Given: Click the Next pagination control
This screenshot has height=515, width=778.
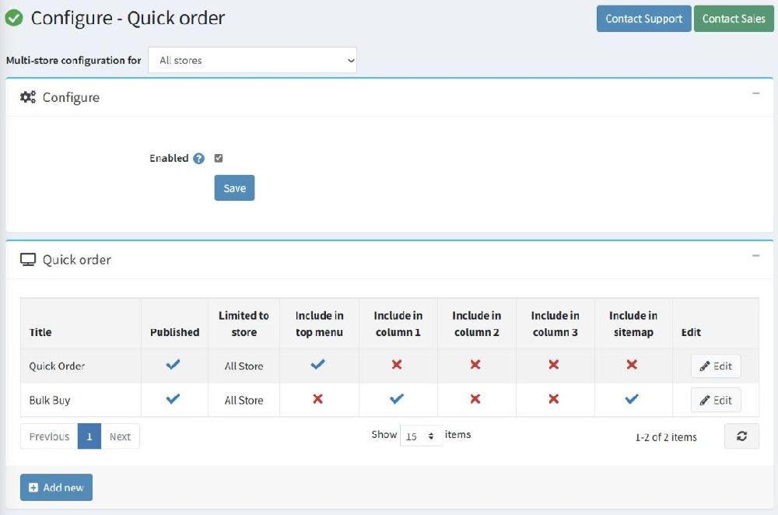Looking at the screenshot, I should [120, 436].
